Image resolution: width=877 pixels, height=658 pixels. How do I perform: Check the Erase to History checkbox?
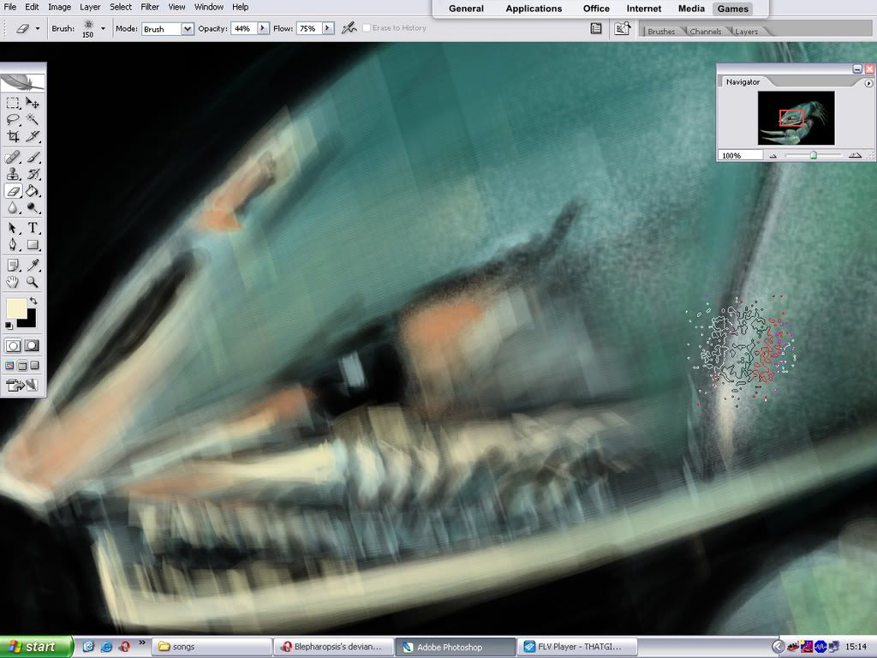[367, 28]
